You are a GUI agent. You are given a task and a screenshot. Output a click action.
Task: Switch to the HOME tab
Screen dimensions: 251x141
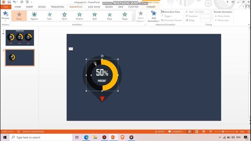click(x=18, y=7)
